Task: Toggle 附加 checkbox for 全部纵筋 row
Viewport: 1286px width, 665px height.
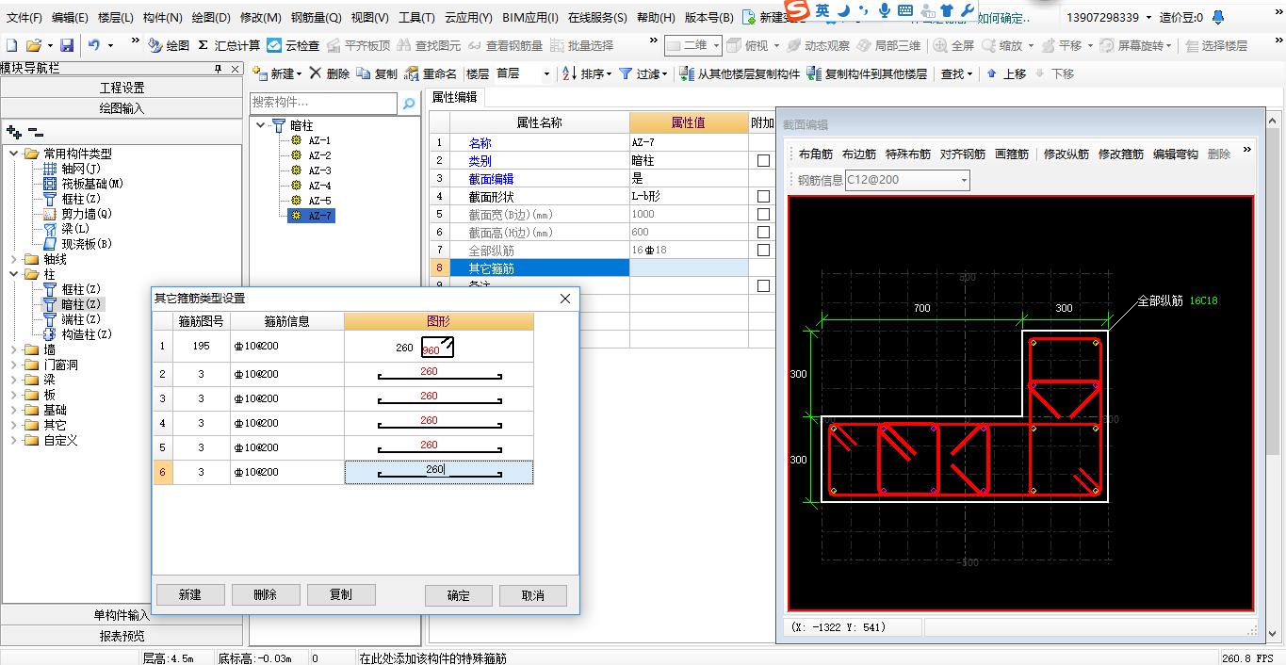Action: point(763,251)
